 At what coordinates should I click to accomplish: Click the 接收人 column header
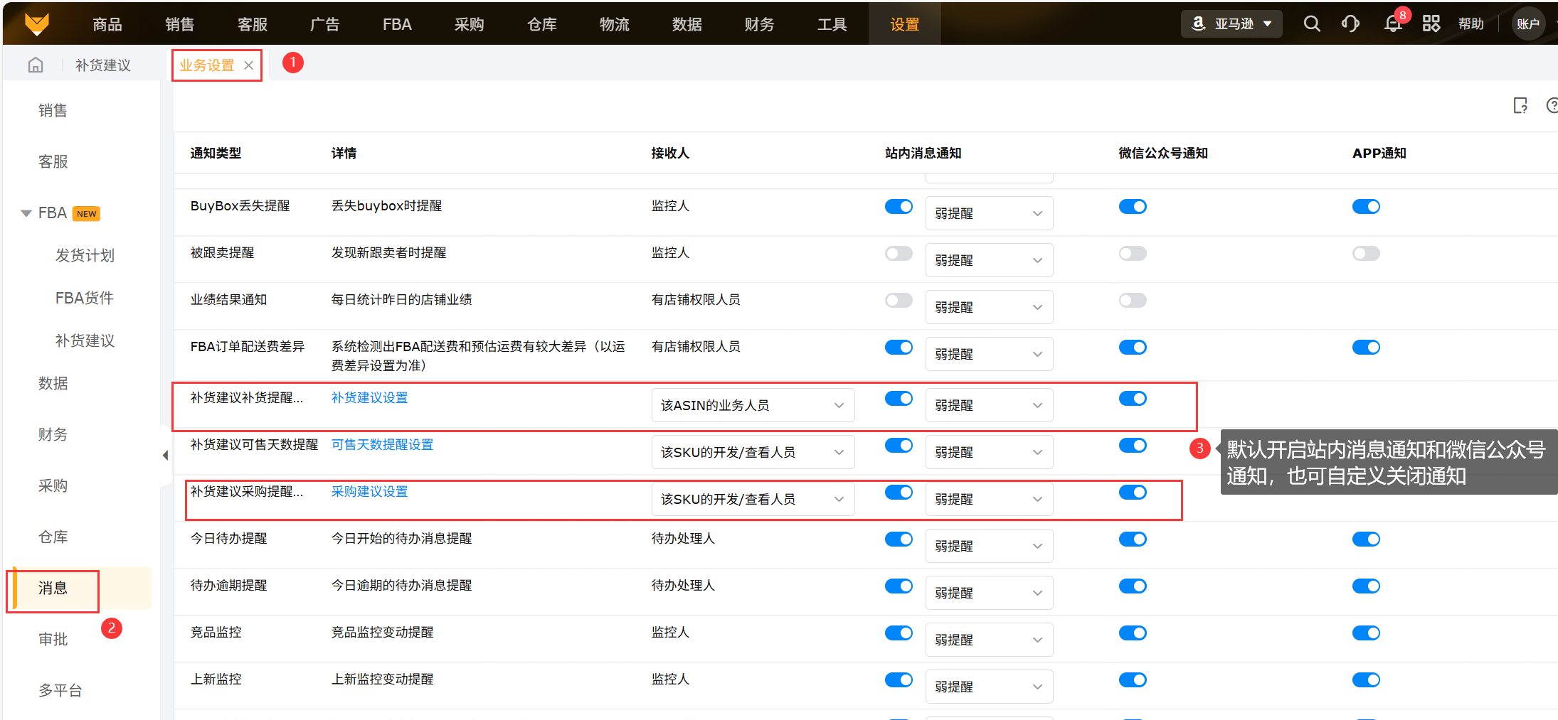click(670, 154)
